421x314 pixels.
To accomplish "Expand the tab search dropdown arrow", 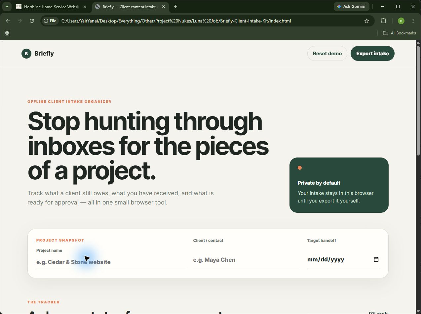I will (7, 7).
